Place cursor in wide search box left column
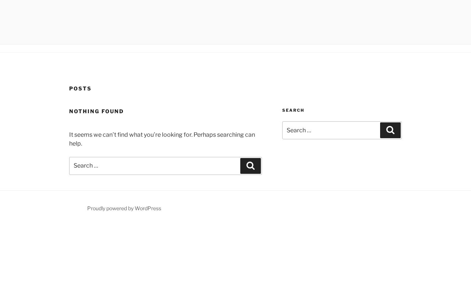 coord(155,166)
